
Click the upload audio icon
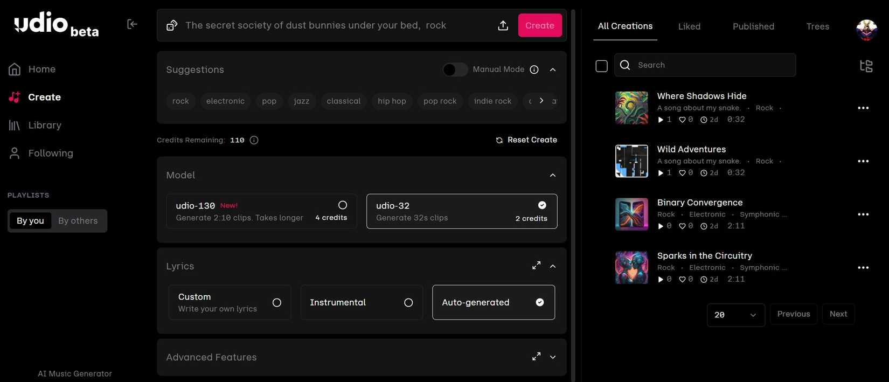point(503,25)
